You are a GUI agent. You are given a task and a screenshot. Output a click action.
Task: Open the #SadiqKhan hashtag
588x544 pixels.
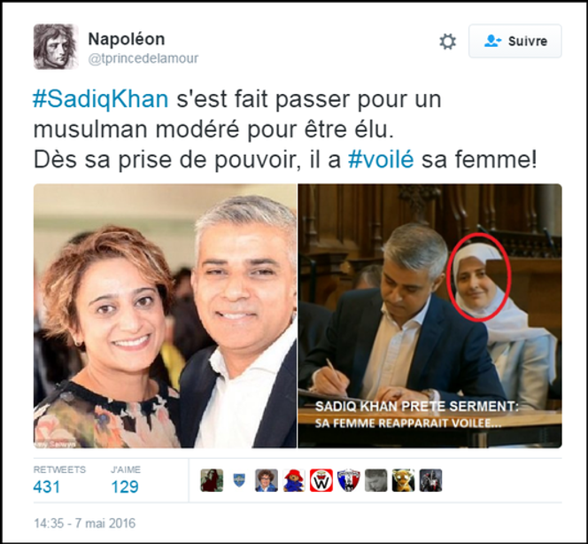(100, 99)
